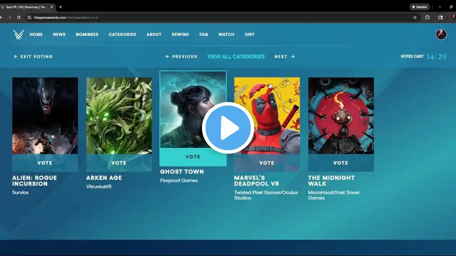The width and height of the screenshot is (456, 256).
Task: Minimize the browser window
Action: point(440,7)
